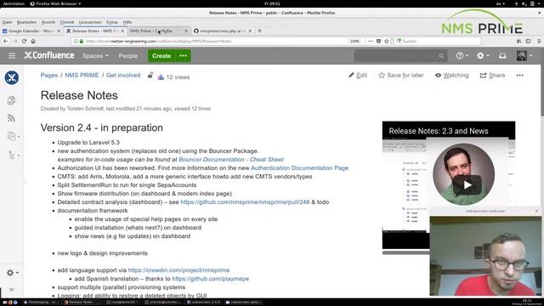The width and height of the screenshot is (544, 306).
Task: Open the Blog feed icon in the sidebar
Action: pyautogui.click(x=11, y=118)
